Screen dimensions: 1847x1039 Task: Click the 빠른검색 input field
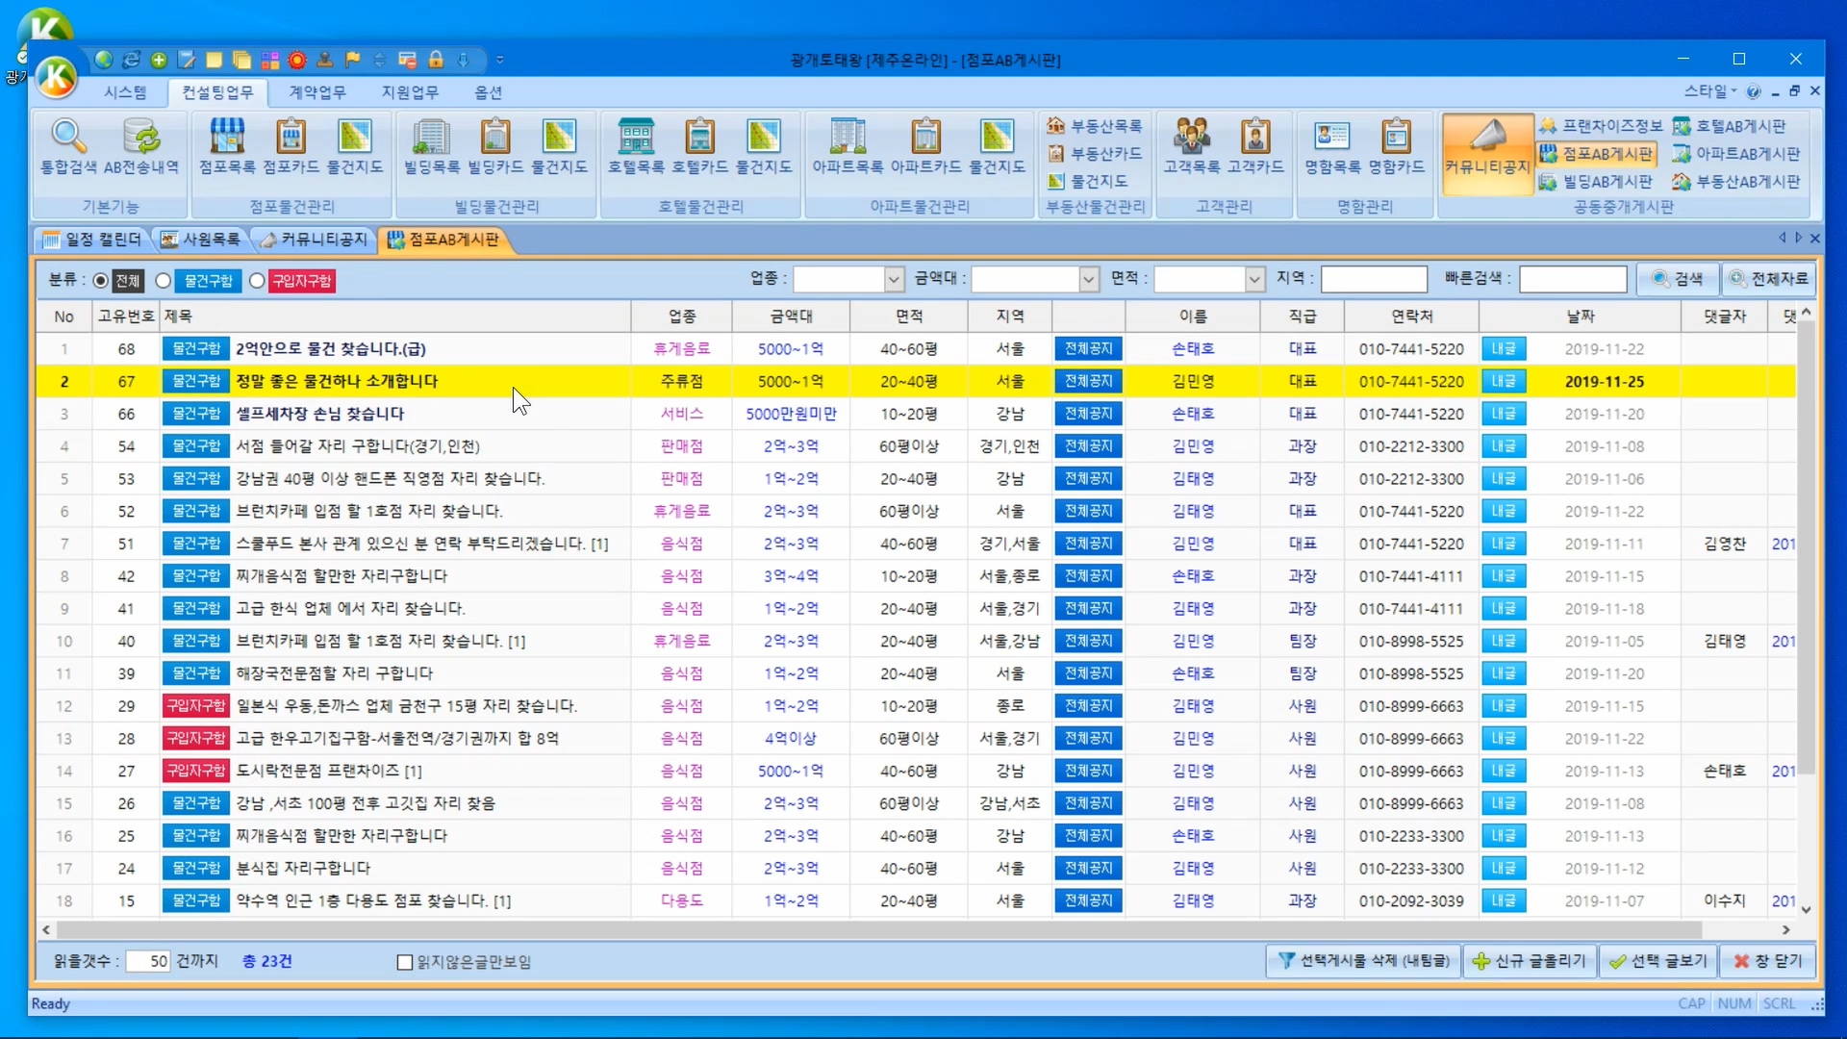[1573, 279]
